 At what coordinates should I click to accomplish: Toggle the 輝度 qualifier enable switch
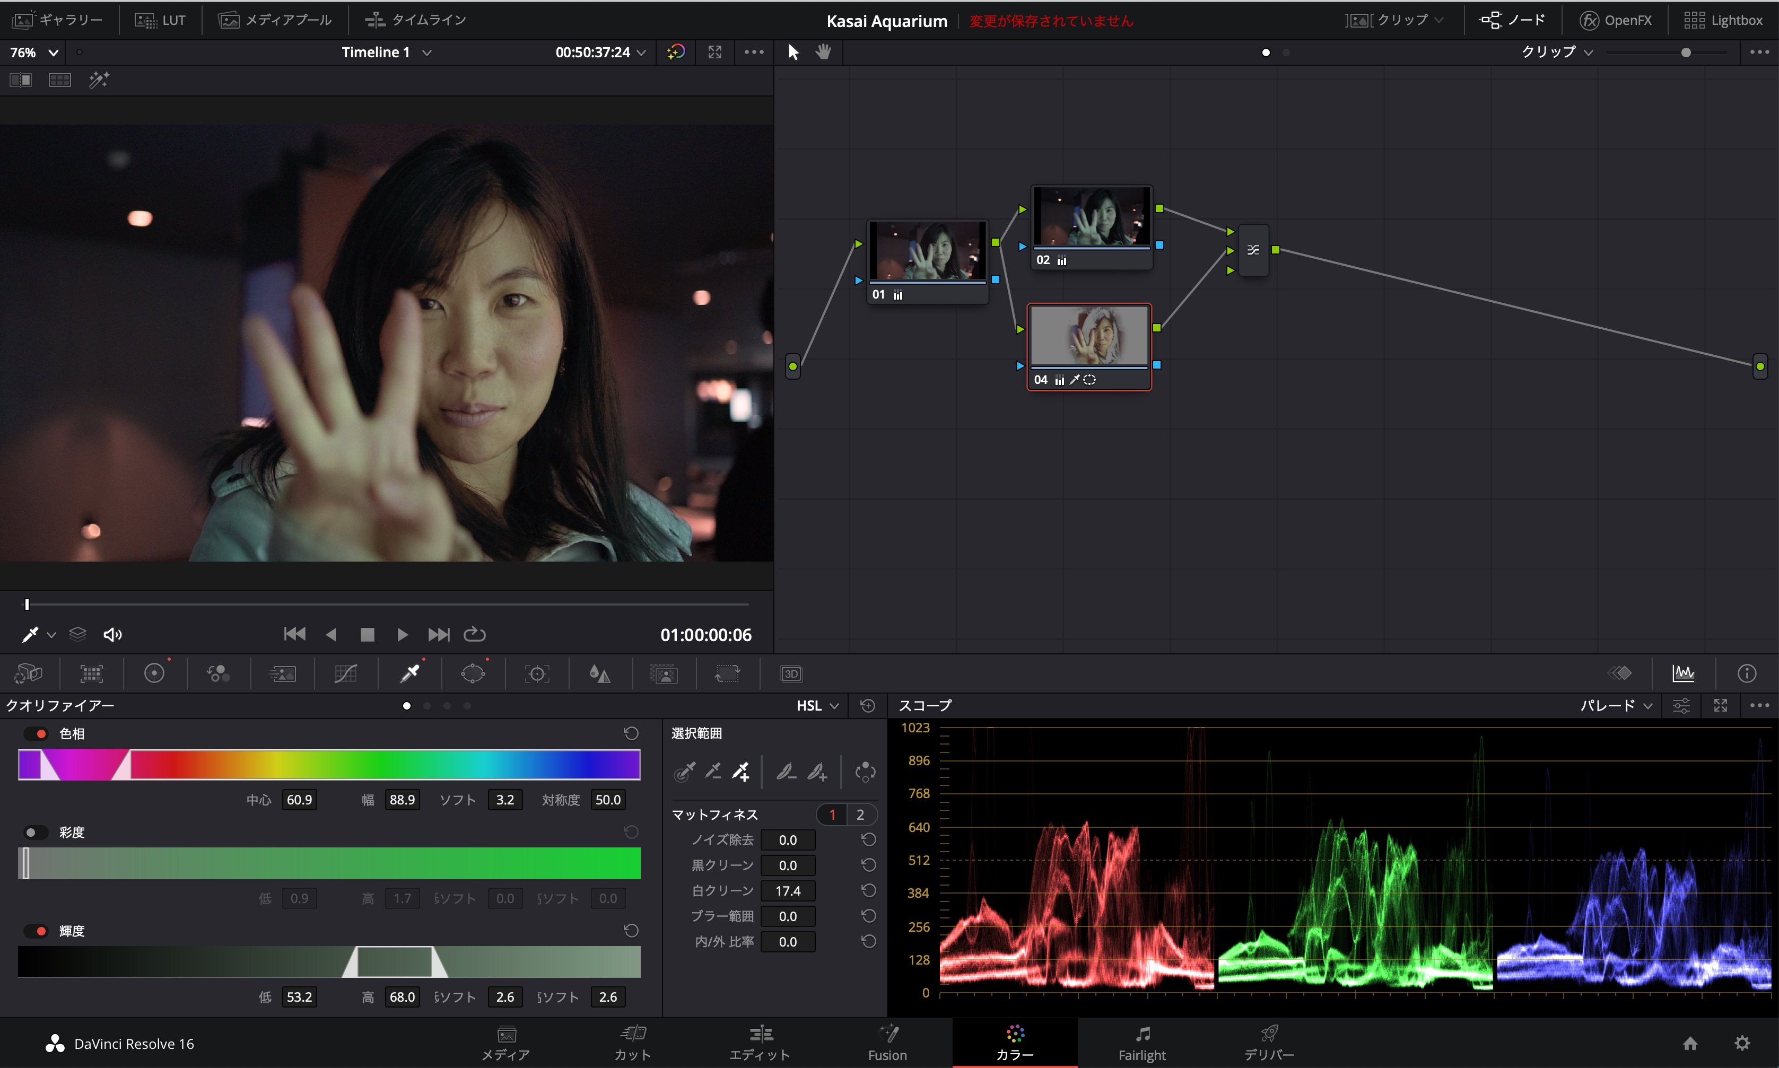click(x=36, y=931)
